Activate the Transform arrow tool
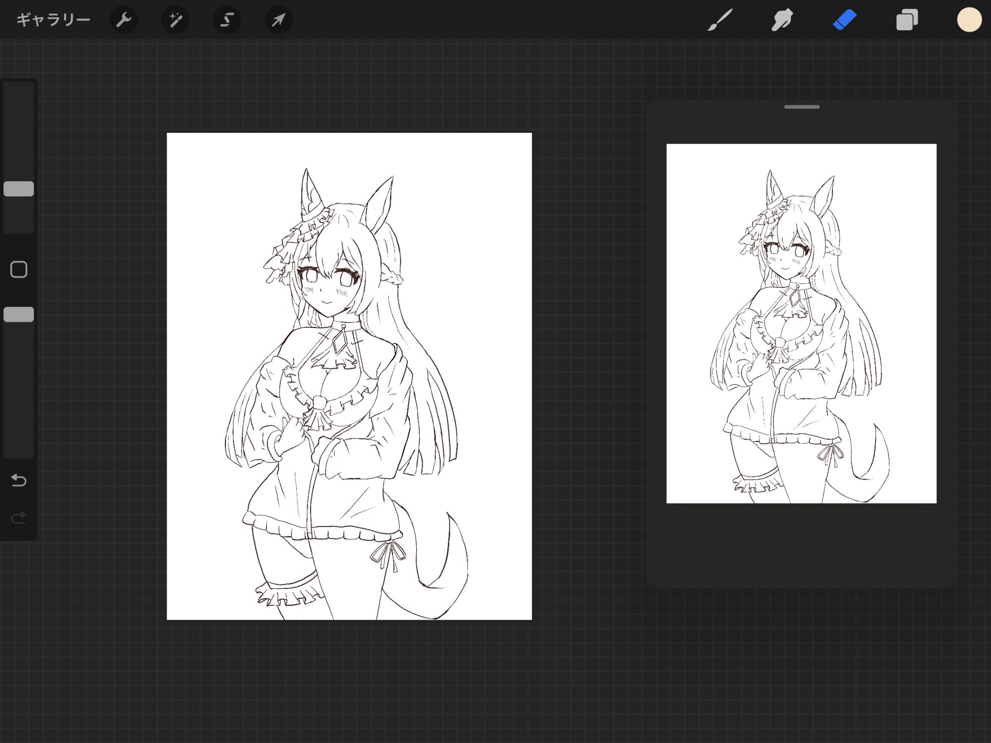 click(278, 20)
